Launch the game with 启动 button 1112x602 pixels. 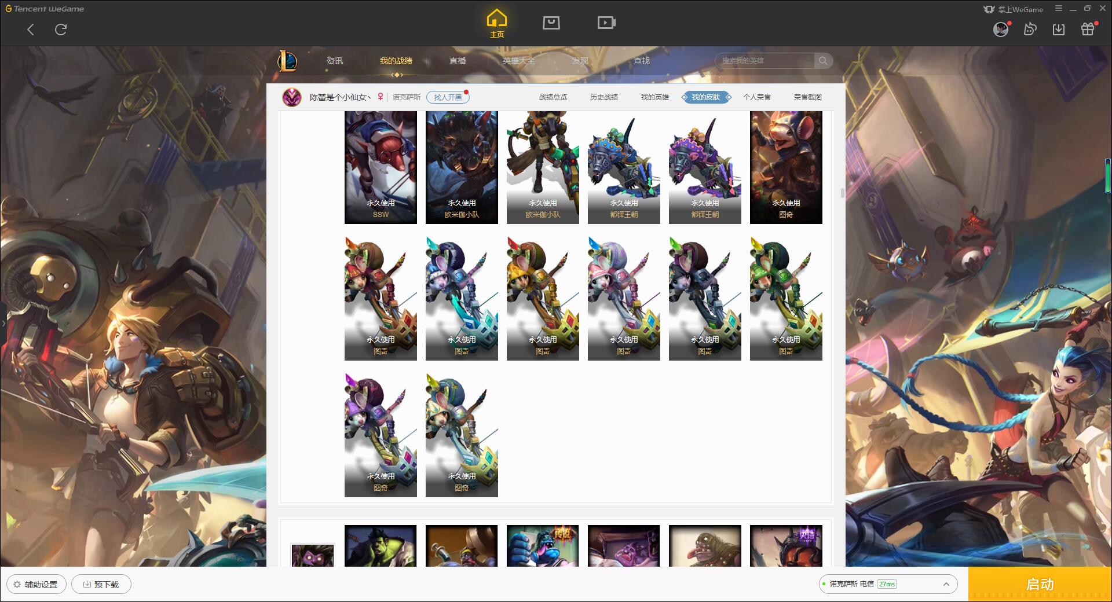(x=1040, y=584)
